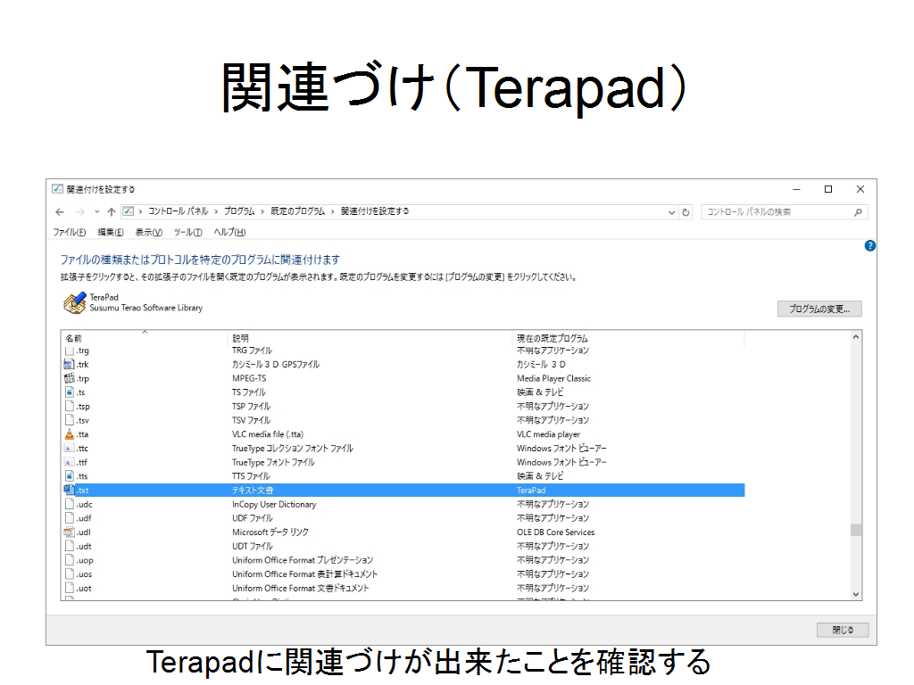
Task: Click the vertical scrollbar thumb
Action: 856,530
